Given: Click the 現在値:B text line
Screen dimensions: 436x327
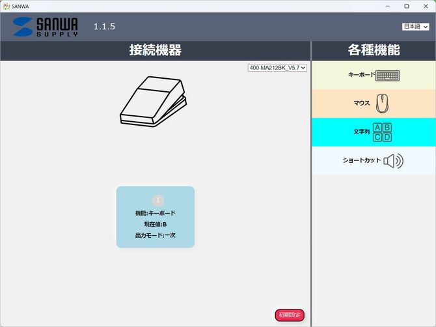Looking at the screenshot, I should point(156,224).
